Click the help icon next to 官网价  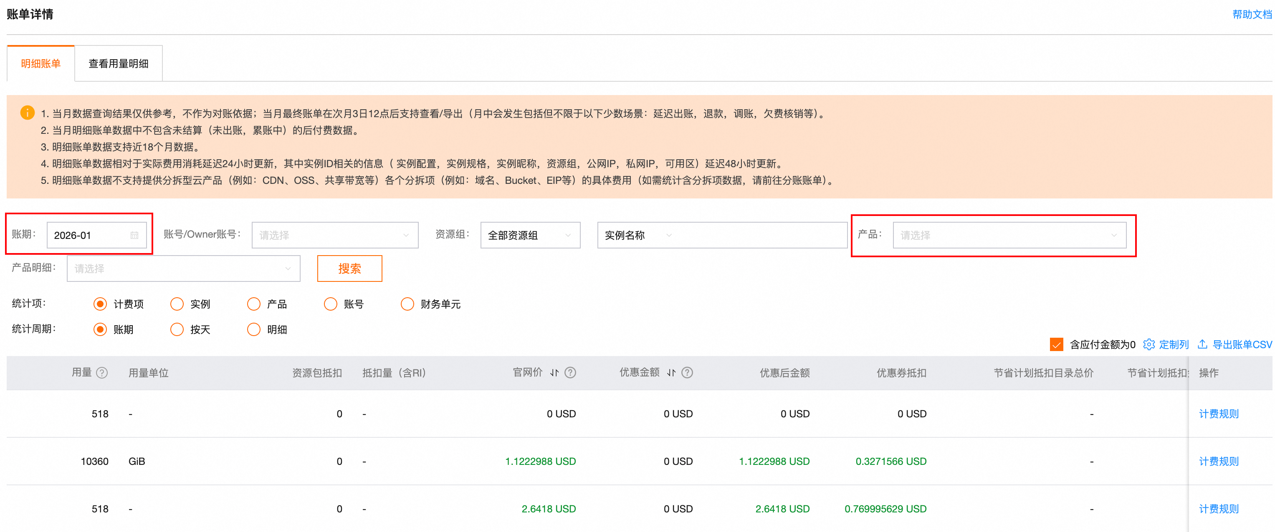[x=570, y=373]
